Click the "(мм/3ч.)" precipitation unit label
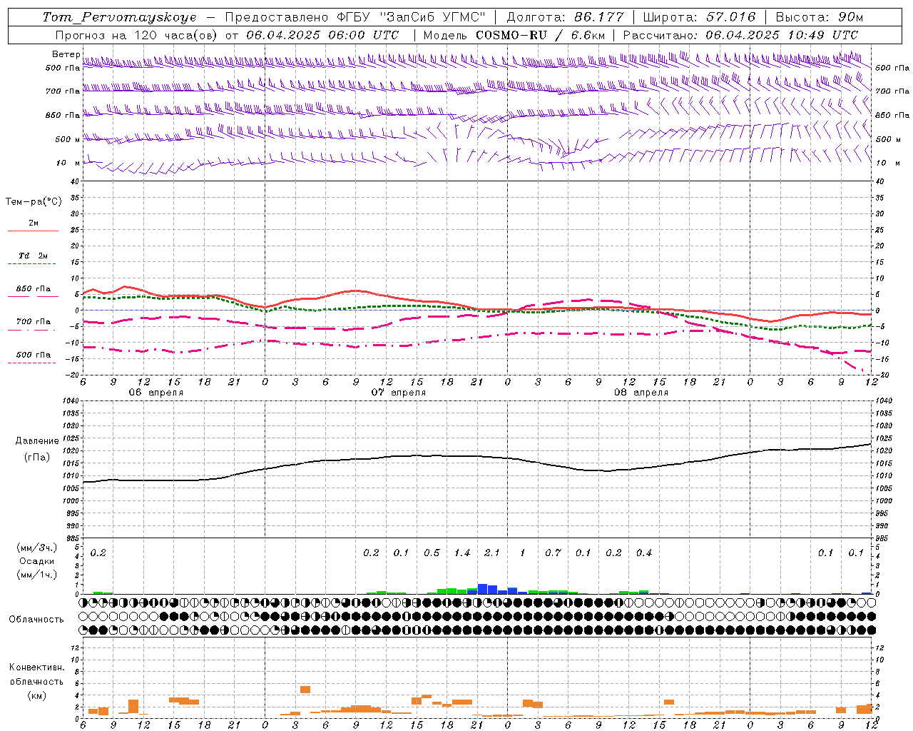Viewport: 913px width, 731px height. [x=37, y=548]
